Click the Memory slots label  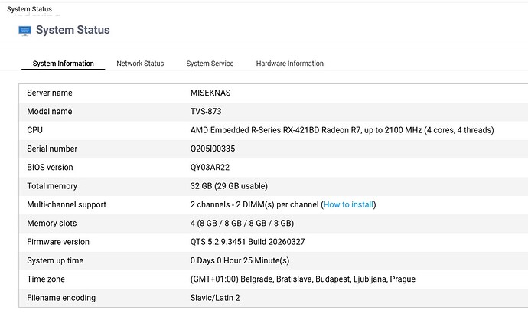(51, 223)
